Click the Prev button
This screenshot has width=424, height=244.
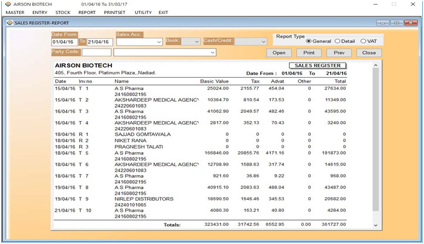coord(339,53)
